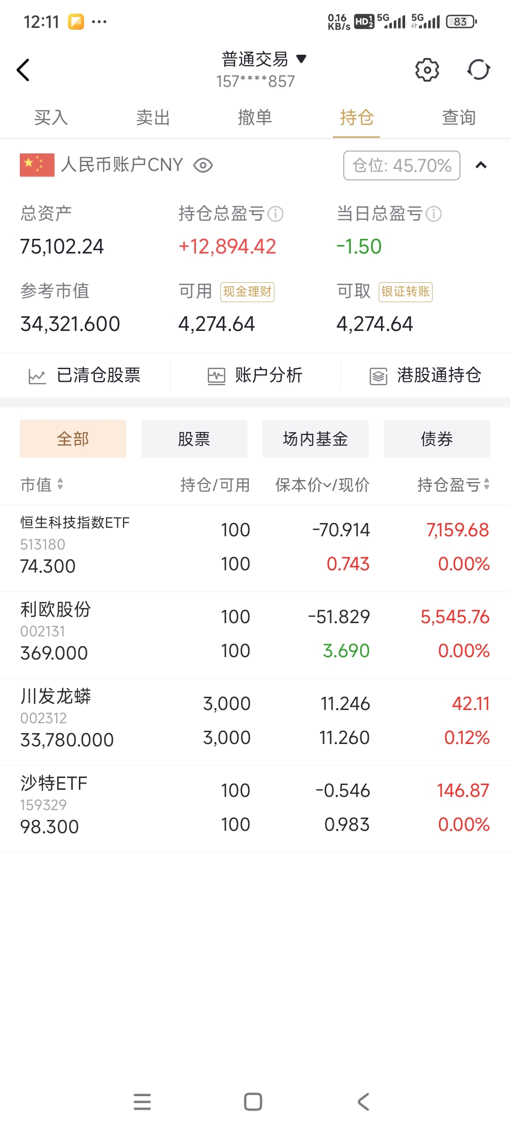Sort by 持仓盈亏 arrows
This screenshot has width=510, height=1133.
point(486,484)
